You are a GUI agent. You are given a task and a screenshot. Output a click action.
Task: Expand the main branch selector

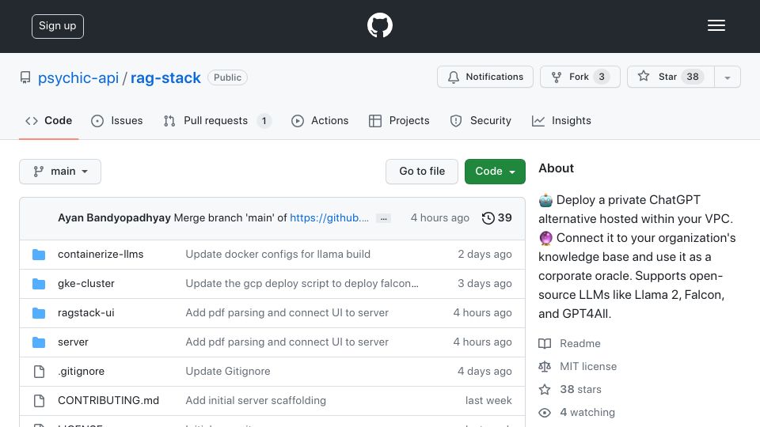tap(60, 172)
